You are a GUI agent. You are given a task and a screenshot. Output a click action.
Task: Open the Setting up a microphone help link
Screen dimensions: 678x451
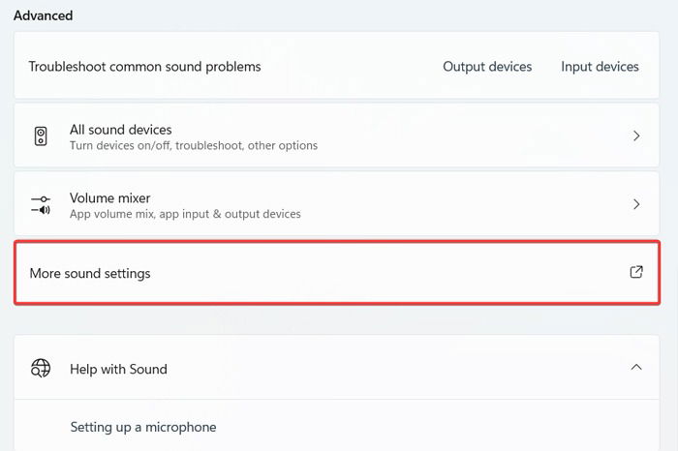pos(143,427)
